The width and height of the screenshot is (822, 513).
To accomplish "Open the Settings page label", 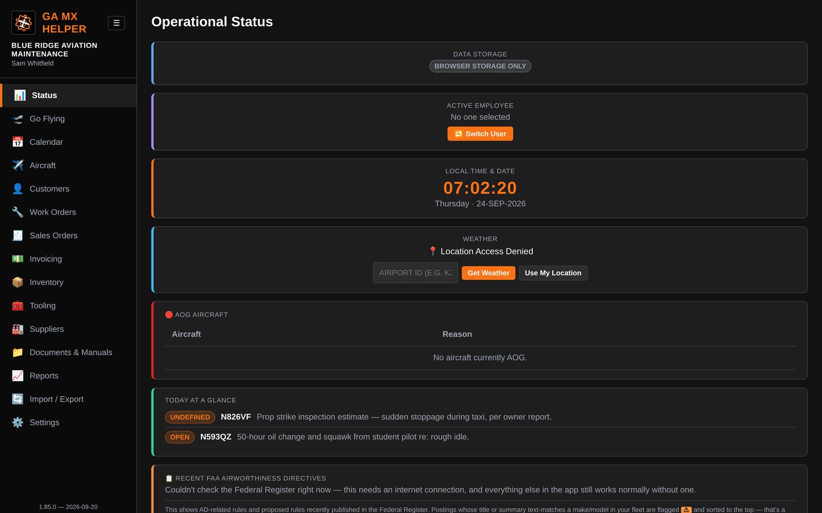I will point(44,423).
